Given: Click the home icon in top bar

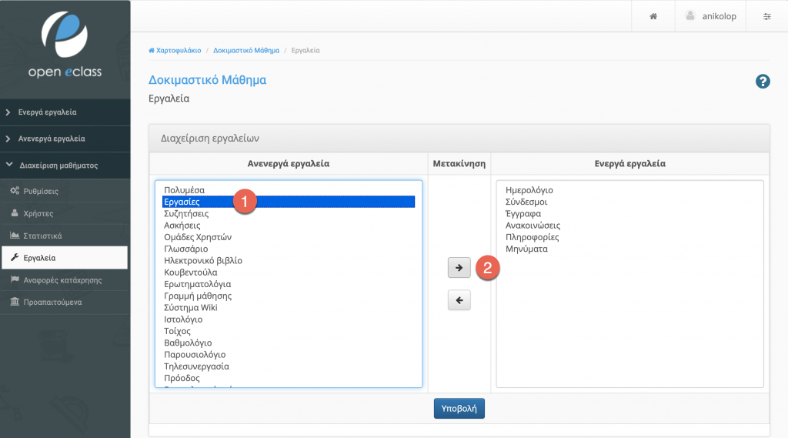Looking at the screenshot, I should [x=653, y=16].
